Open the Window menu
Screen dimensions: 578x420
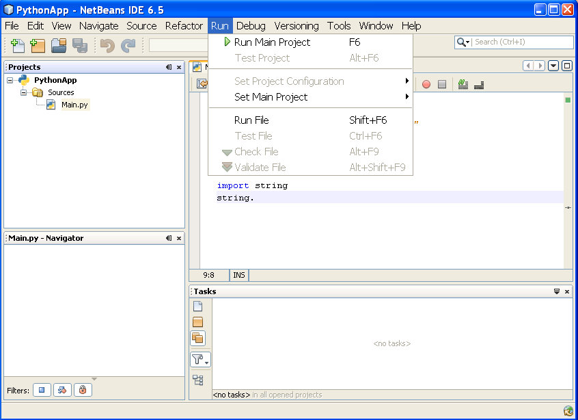point(376,26)
